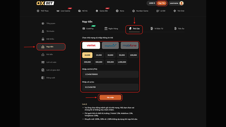Click the Trò Chơi gamepad icon
Image resolution: width=226 pixels, height=127 pixels.
point(175,11)
